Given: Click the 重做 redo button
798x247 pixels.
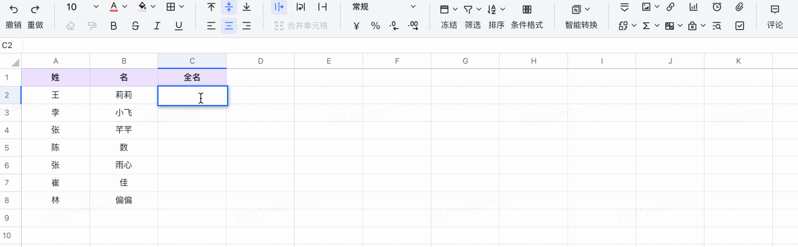Looking at the screenshot, I should click(36, 17).
